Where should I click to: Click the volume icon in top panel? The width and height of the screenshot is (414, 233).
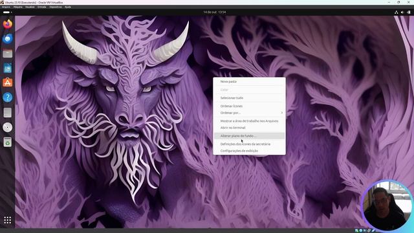click(x=402, y=12)
